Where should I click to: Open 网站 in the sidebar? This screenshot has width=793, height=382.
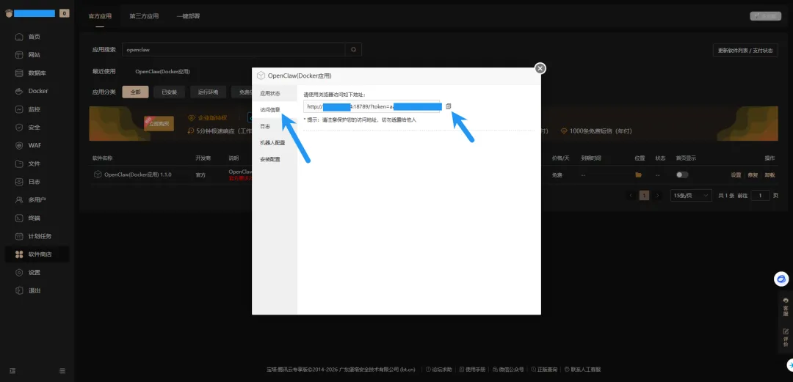pyautogui.click(x=35, y=55)
